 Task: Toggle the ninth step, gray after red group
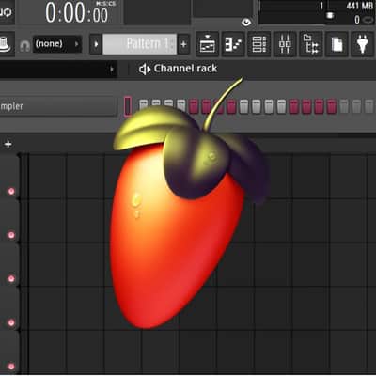tap(243, 106)
